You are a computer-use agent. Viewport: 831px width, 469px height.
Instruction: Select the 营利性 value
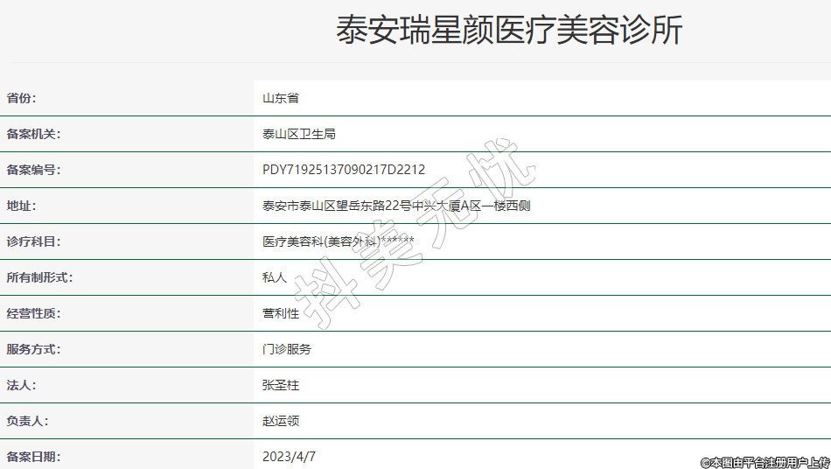pyautogui.click(x=281, y=313)
